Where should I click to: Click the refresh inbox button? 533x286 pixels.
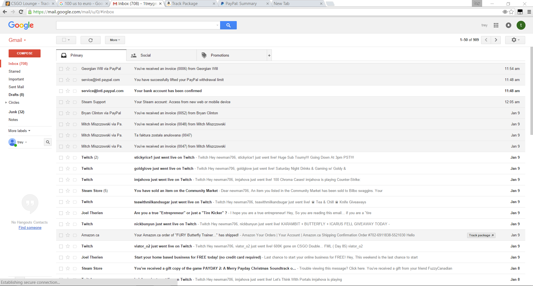coord(90,40)
